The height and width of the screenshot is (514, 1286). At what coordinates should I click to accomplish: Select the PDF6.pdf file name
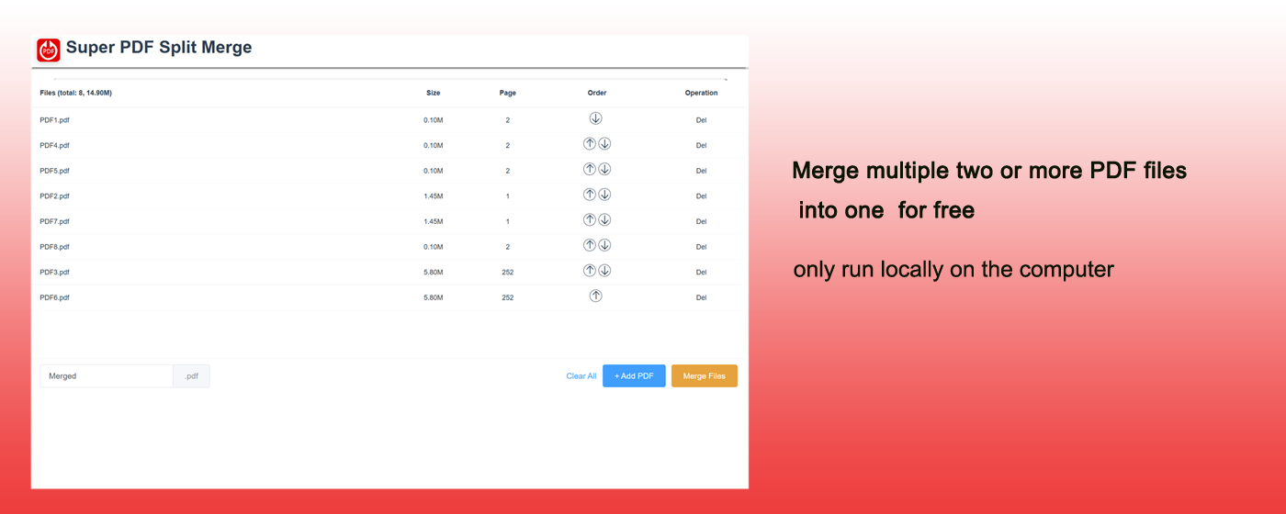click(x=55, y=297)
